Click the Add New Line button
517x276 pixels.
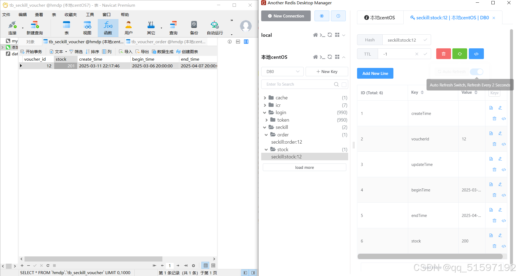(x=375, y=73)
